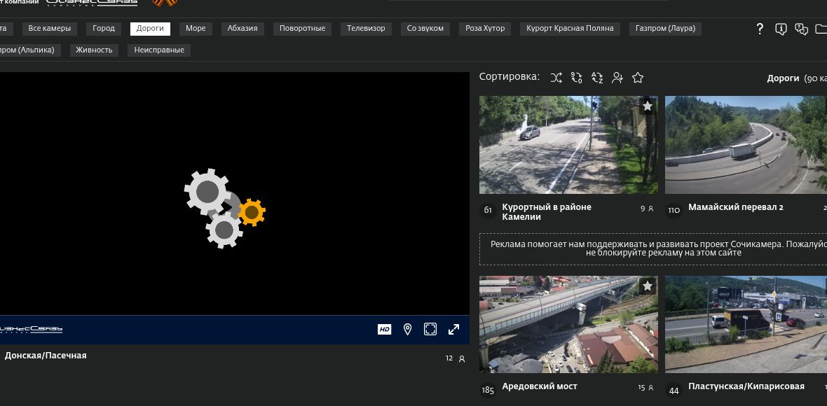The width and height of the screenshot is (827, 406).
Task: Select the Неисправные category tab
Action: click(x=159, y=50)
